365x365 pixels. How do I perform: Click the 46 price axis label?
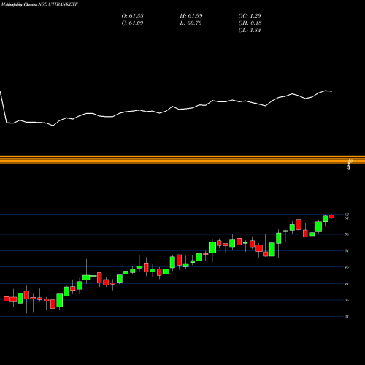click(x=347, y=267)
